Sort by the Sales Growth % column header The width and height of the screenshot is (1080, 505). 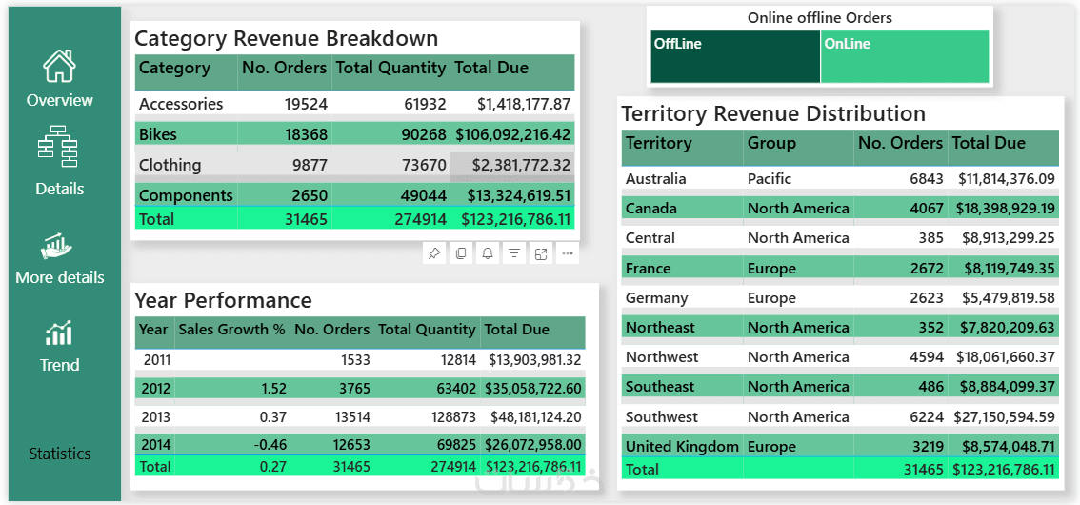[x=232, y=330]
